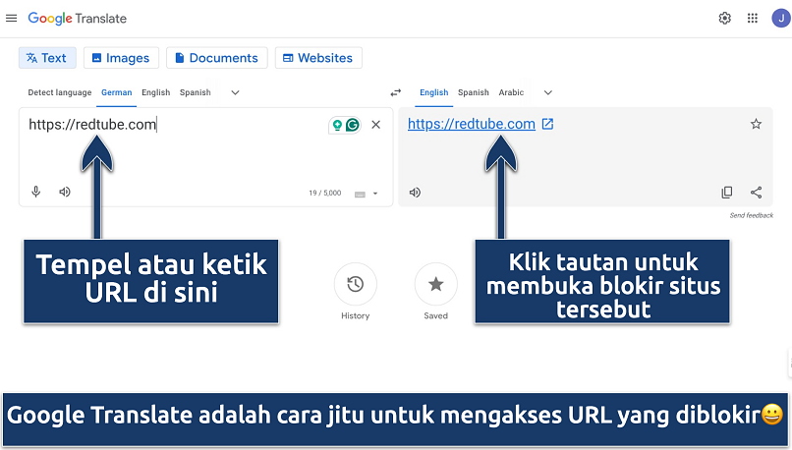Image resolution: width=792 pixels, height=450 pixels.
Task: Open the translated redtube.com link
Action: click(472, 124)
